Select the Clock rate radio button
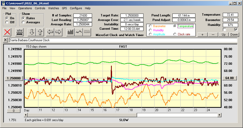The image size is (243, 128). tap(175, 34)
